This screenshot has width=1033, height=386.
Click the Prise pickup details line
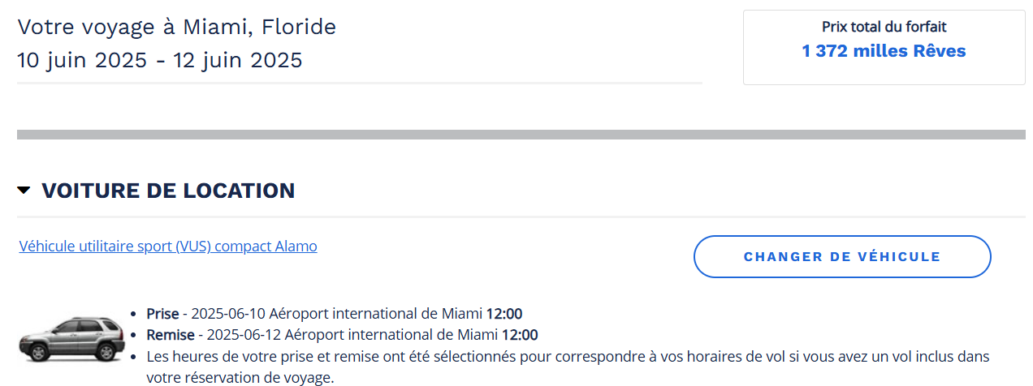(x=334, y=314)
